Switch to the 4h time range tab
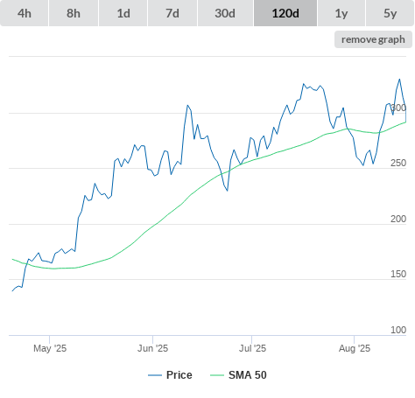This screenshot has width=415, height=398. (25, 13)
